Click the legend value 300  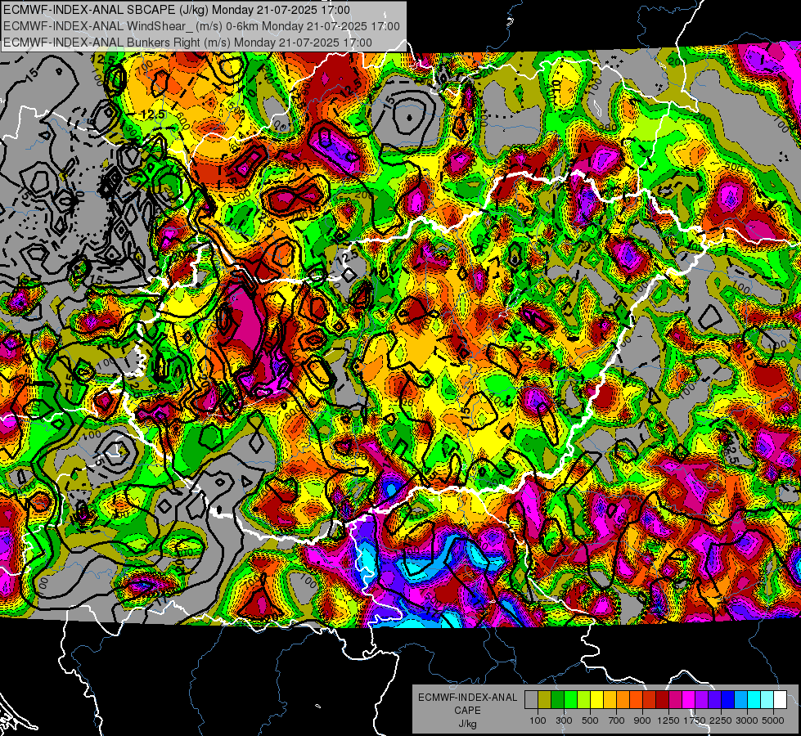564,720
